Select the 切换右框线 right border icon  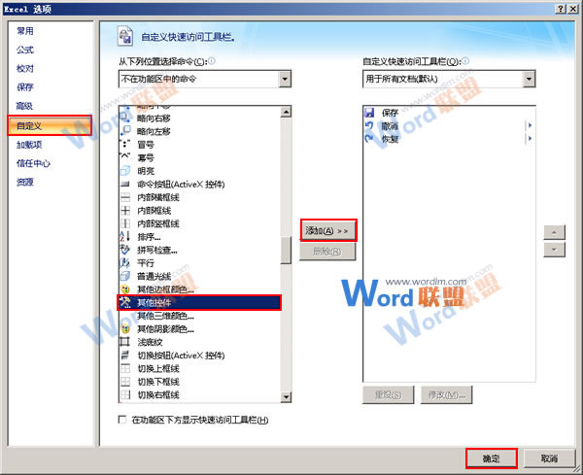pos(125,394)
